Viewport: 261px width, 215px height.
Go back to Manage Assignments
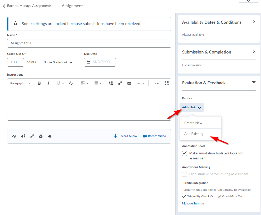[x=27, y=6]
